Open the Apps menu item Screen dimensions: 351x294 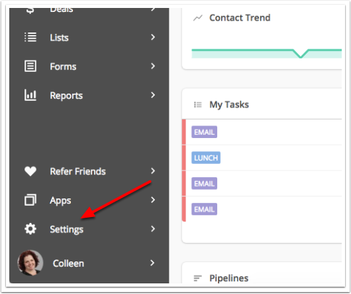[89, 200]
